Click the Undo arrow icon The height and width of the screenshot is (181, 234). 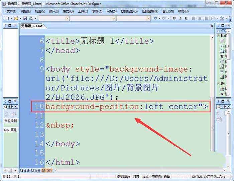(155, 18)
